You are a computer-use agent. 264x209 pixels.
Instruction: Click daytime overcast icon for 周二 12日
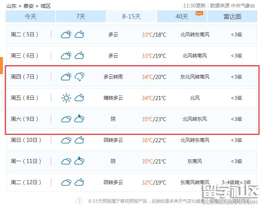66,183
